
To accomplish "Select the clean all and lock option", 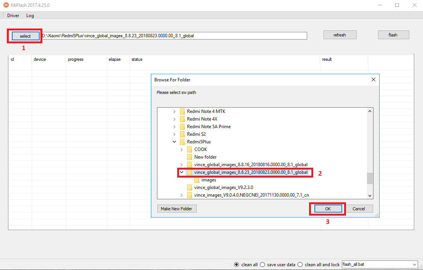I will (x=300, y=265).
